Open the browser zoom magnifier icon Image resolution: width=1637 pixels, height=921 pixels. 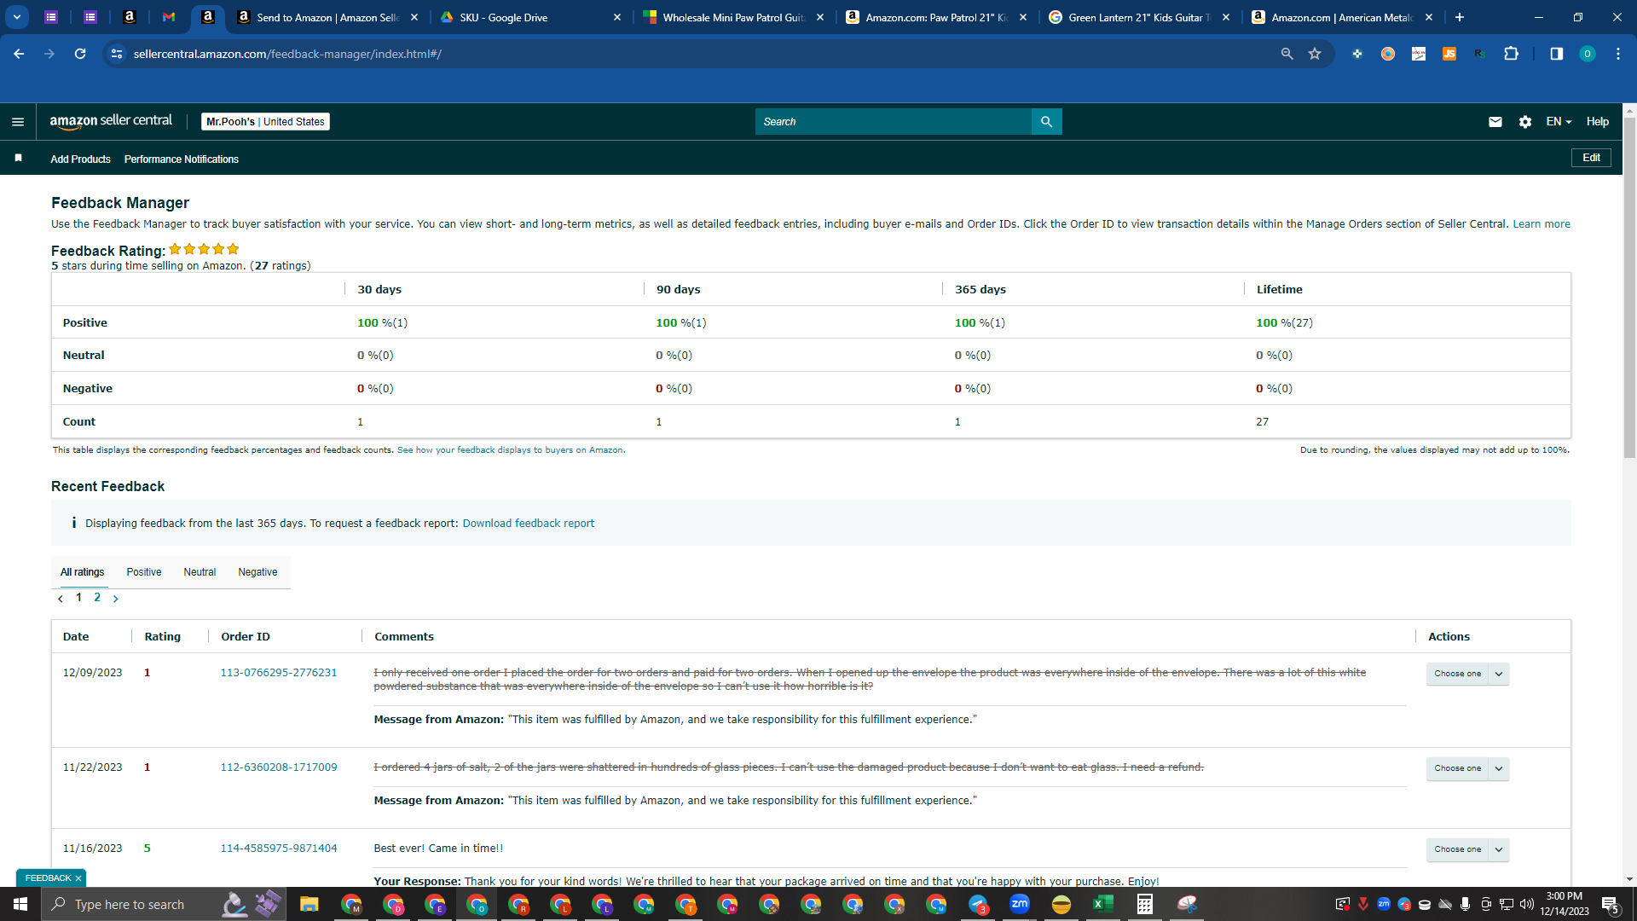1287,54
